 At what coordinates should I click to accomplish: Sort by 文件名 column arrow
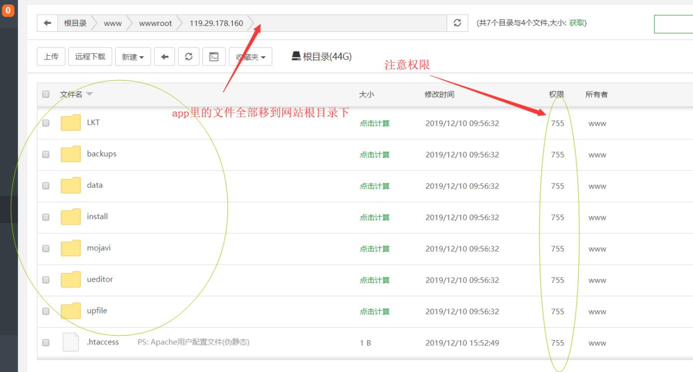point(89,94)
